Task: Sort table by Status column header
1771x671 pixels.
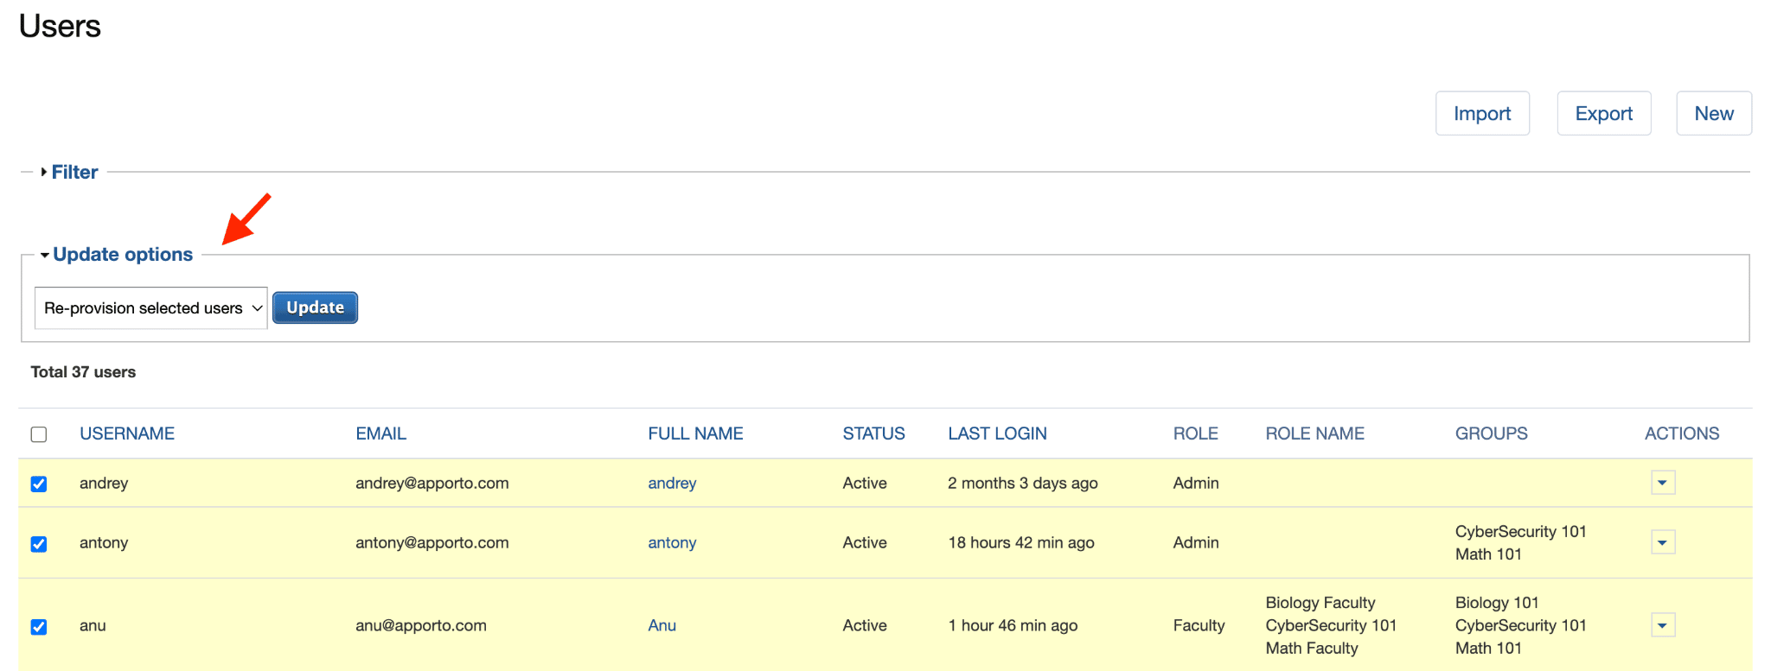Action: click(873, 434)
